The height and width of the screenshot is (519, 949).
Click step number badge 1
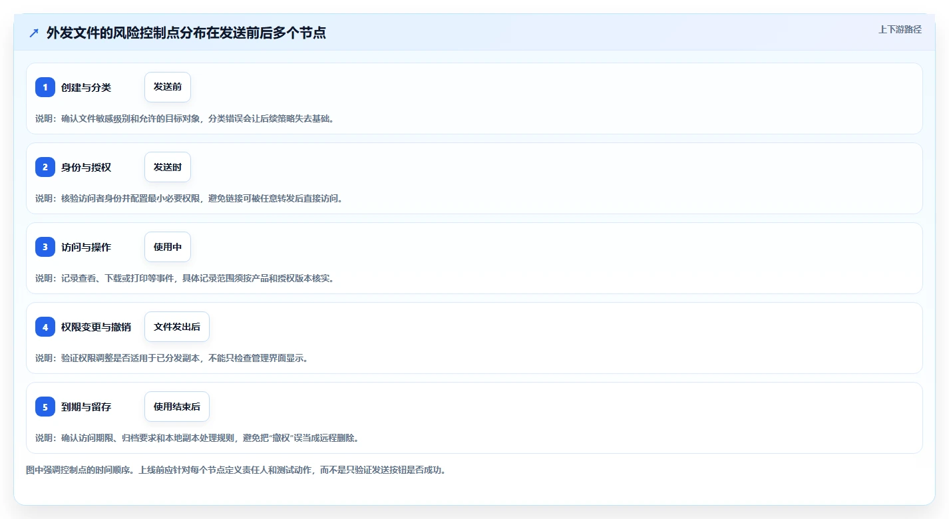pos(45,87)
